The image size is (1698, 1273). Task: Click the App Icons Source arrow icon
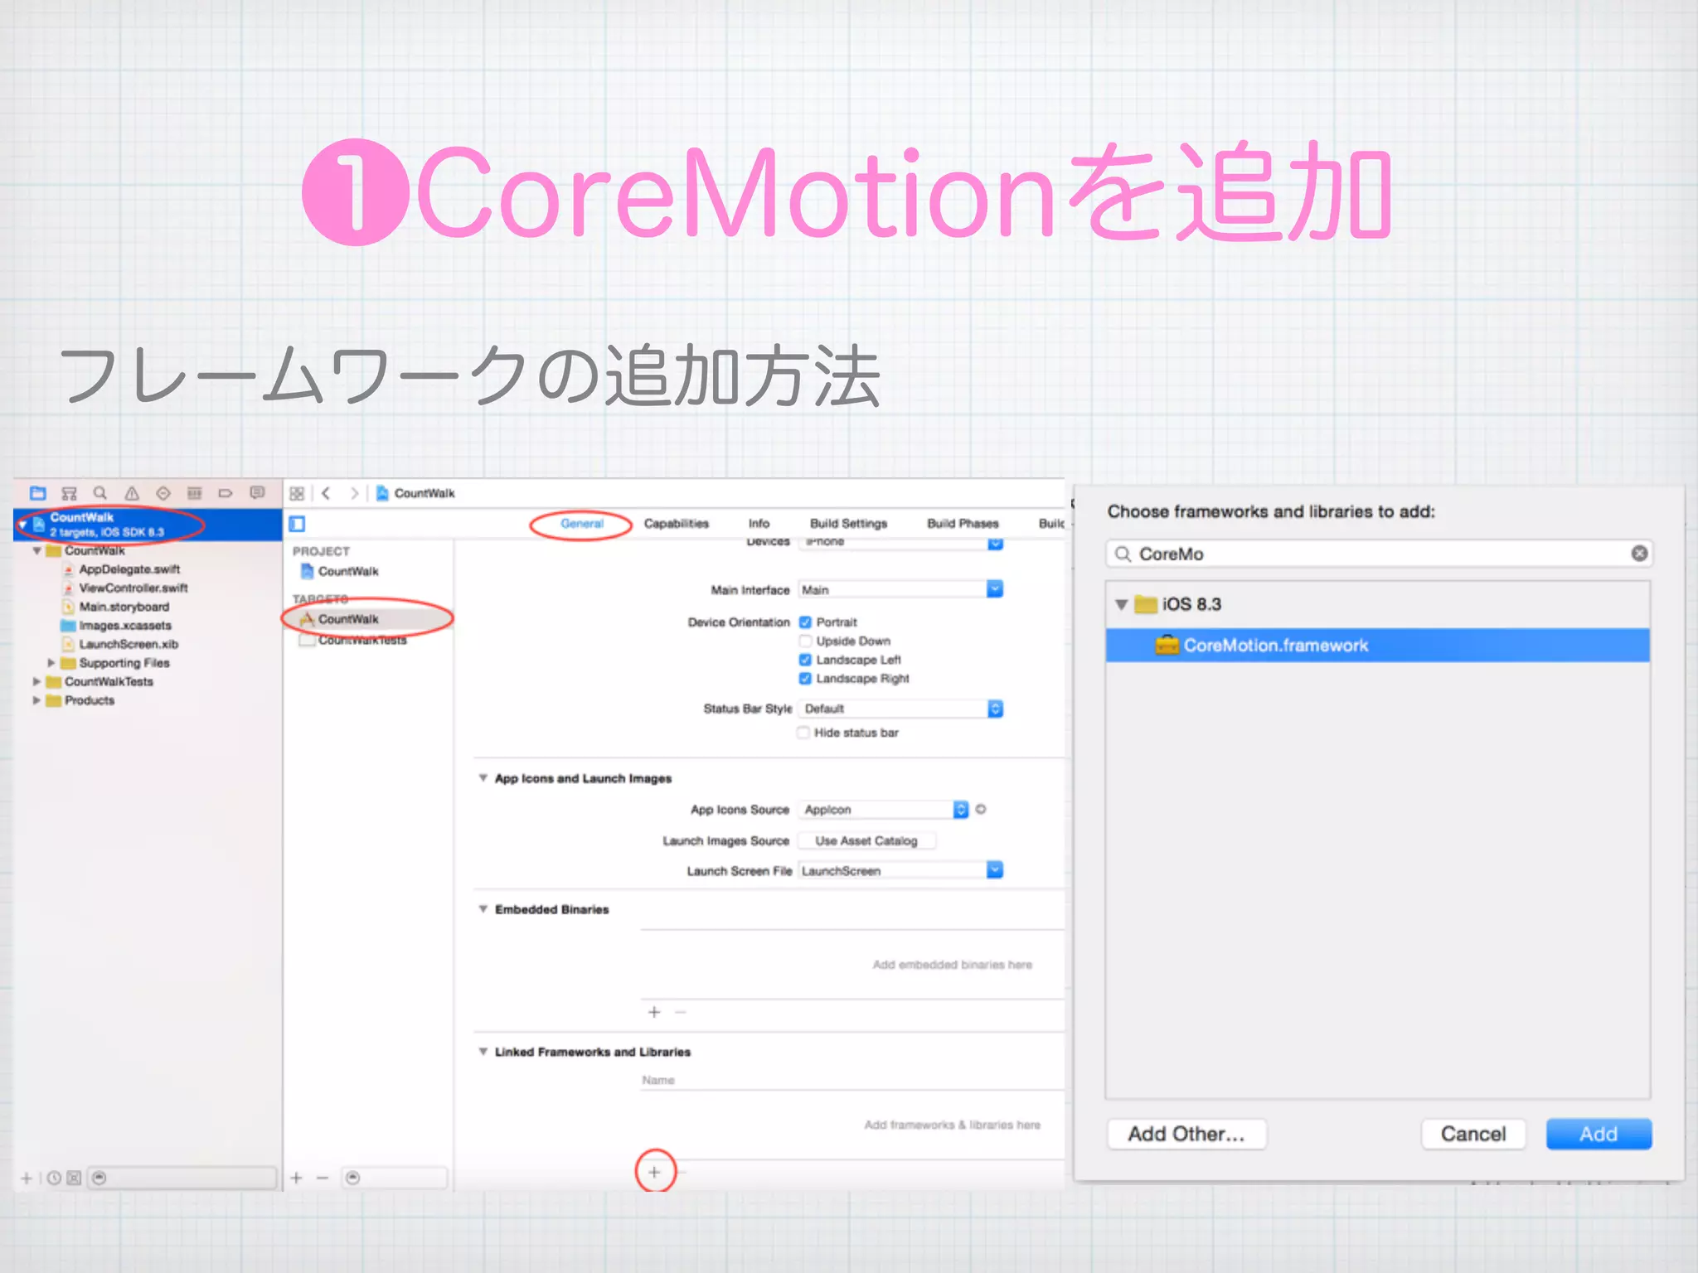[x=981, y=809]
